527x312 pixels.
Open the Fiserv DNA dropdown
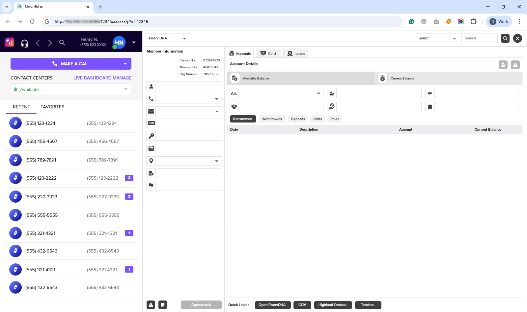[168, 38]
